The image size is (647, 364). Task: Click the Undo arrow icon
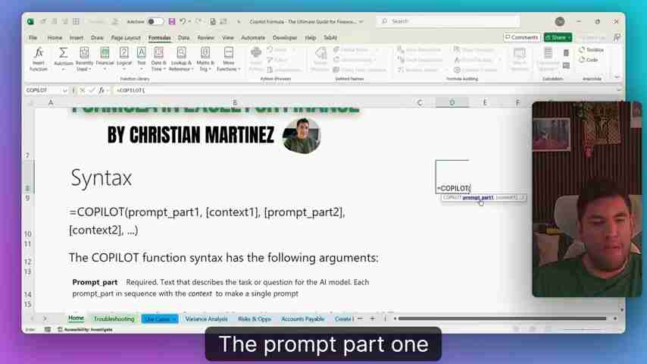[183, 21]
